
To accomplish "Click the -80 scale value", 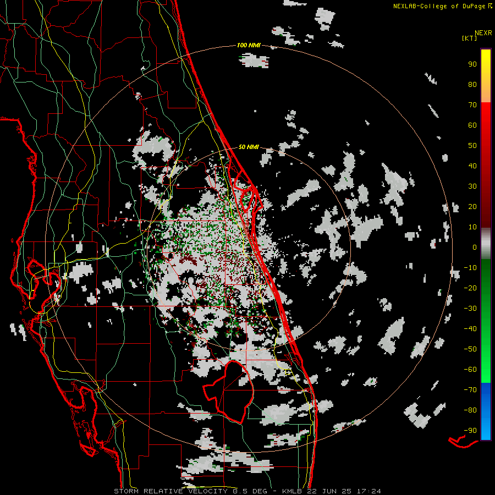I will pyautogui.click(x=470, y=410).
